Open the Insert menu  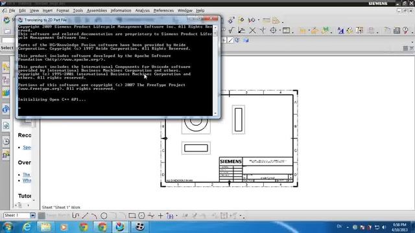click(x=47, y=10)
